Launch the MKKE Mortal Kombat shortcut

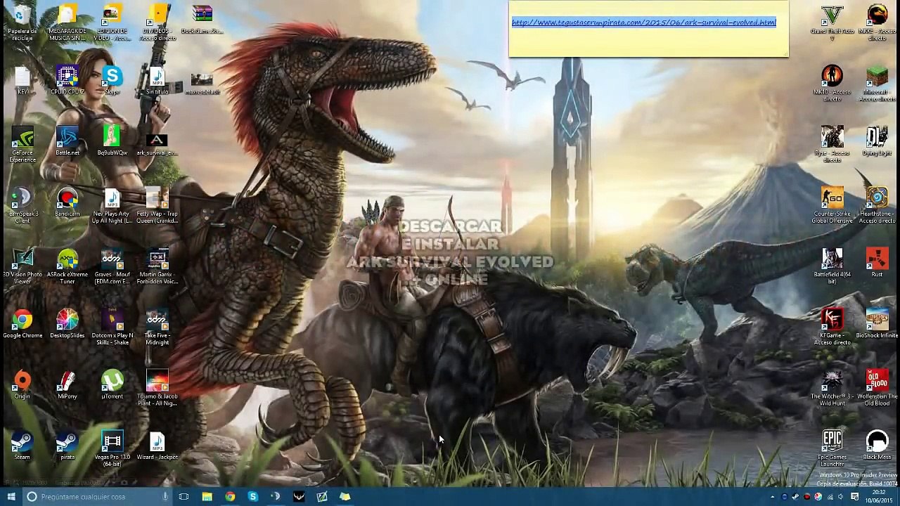[x=877, y=23]
